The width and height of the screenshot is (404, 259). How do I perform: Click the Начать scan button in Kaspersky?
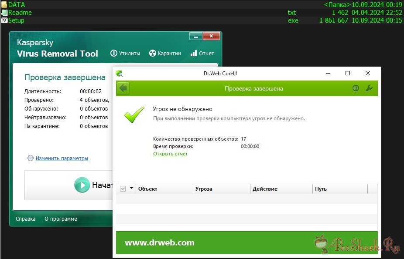(68, 185)
